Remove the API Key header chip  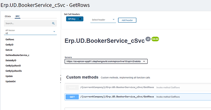pyautogui.click(x=80, y=19)
